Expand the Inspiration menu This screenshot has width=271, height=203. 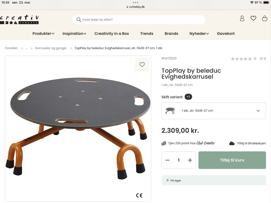pos(74,34)
